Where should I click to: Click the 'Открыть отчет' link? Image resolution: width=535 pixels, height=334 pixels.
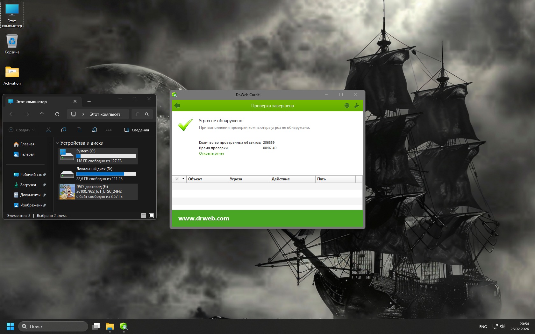[211, 153]
